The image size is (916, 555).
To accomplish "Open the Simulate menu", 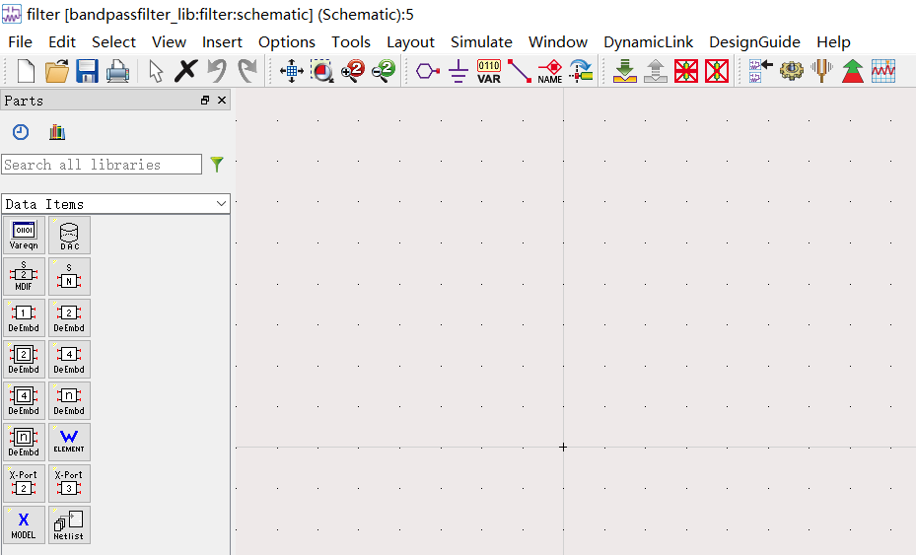I will tap(481, 42).
